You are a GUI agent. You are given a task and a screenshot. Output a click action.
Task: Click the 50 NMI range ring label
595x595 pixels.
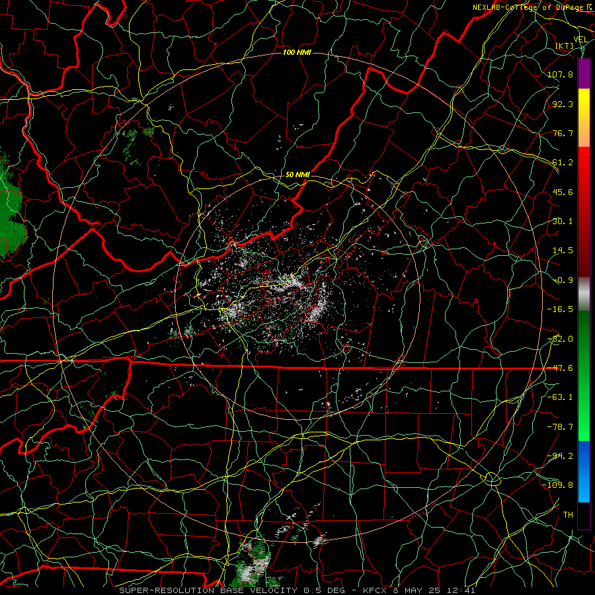(297, 175)
